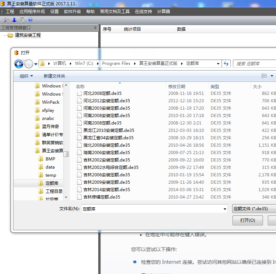Click the blue help question mark icon
Image resolution: width=276 pixels, height=274 pixels.
point(30,20)
